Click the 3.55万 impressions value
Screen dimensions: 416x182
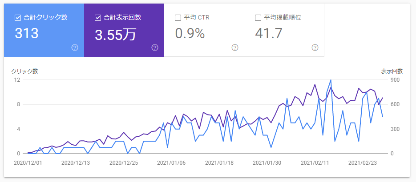point(115,35)
